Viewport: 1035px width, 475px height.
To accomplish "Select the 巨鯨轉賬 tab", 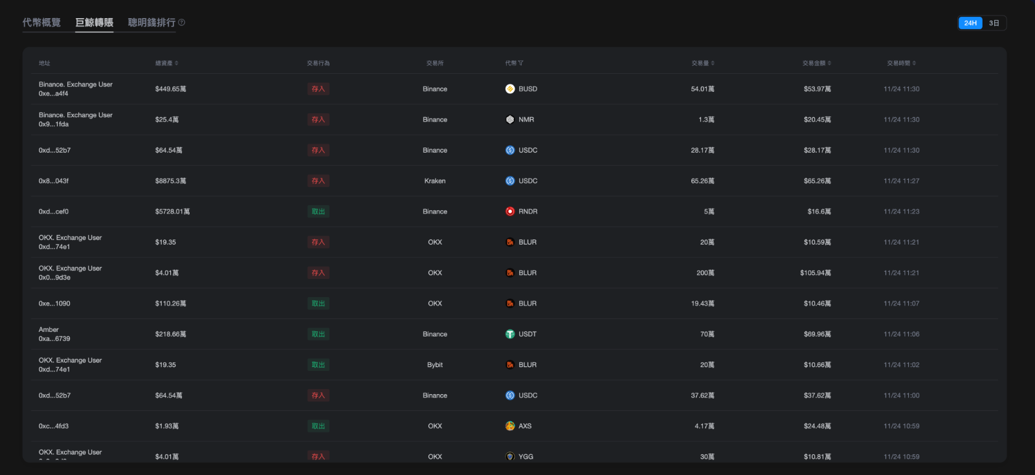I will coord(95,23).
